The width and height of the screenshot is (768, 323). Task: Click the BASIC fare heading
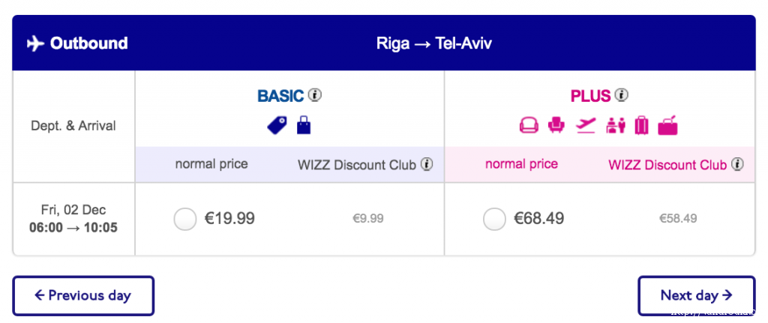click(x=280, y=96)
